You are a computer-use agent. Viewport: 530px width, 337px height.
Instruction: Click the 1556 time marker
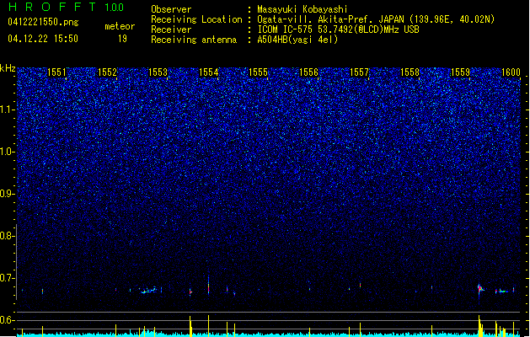coord(309,72)
